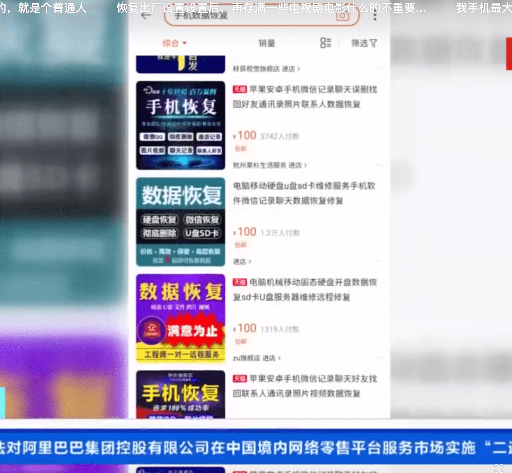512x473 pixels.
Task: Open the teal 数据恢复 thumbnail showing 硬盘恢复
Action: coord(181,222)
